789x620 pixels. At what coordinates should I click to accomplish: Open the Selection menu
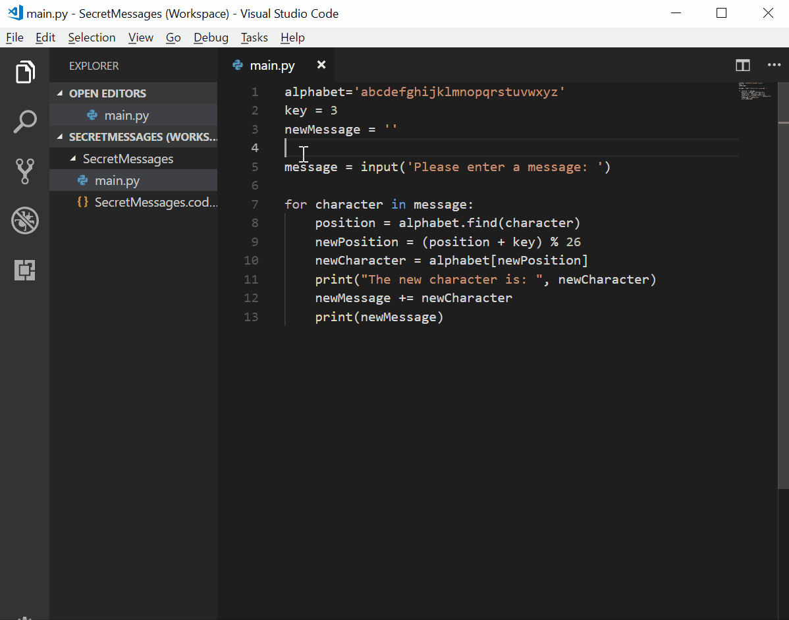click(92, 38)
